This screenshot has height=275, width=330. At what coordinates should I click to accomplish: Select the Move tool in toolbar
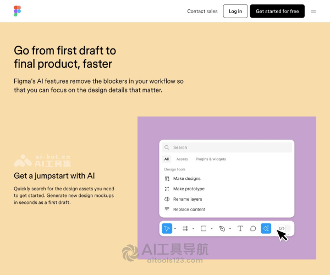[x=167, y=228]
